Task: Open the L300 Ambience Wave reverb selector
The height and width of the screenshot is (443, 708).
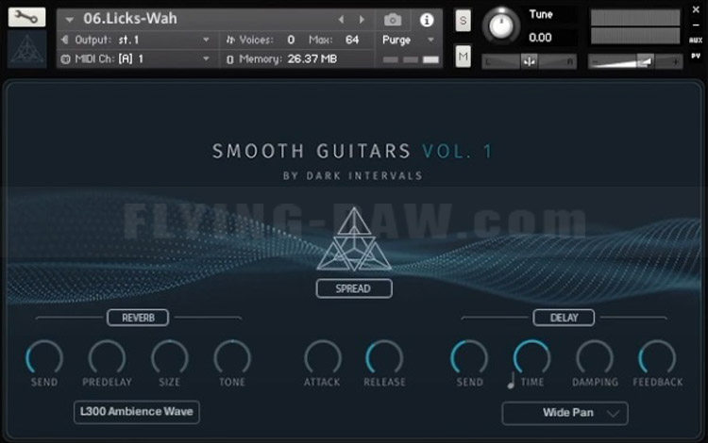Action: tap(137, 412)
